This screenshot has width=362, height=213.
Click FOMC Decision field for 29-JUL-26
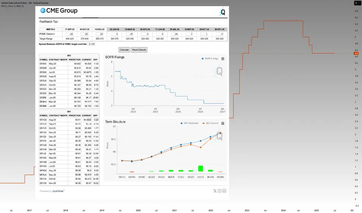pos(174,34)
